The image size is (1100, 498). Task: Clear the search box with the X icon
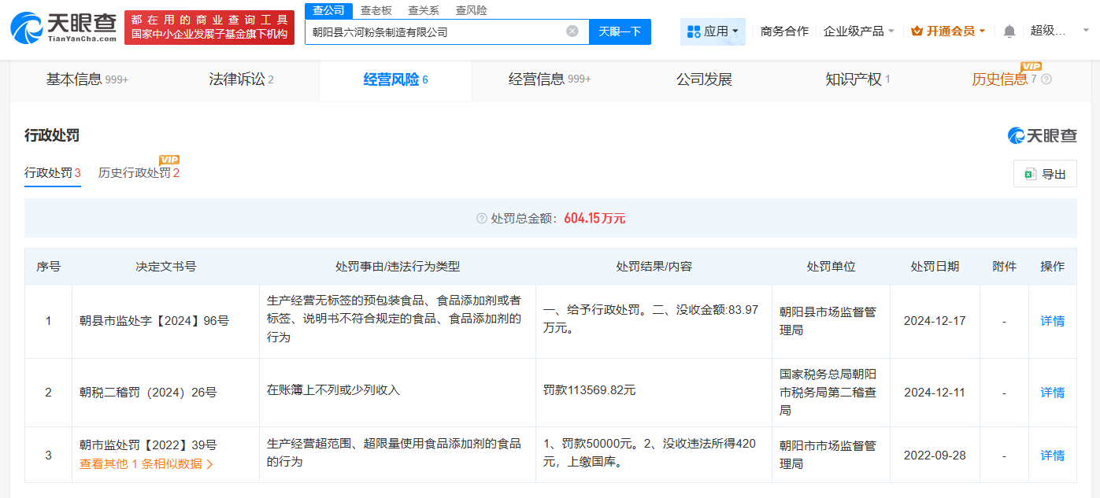(574, 31)
